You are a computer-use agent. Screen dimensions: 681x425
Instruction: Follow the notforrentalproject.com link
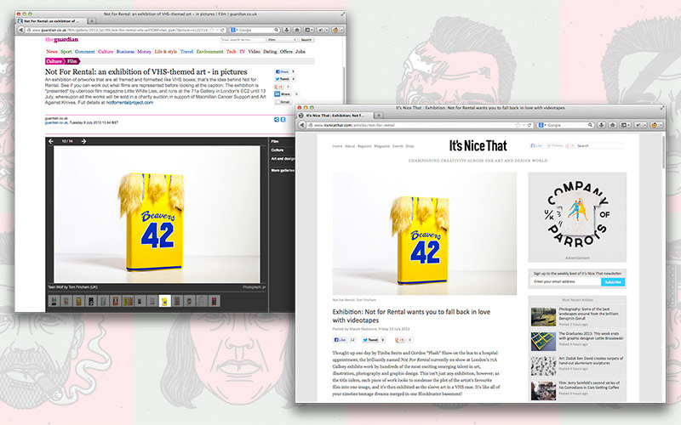pos(129,103)
